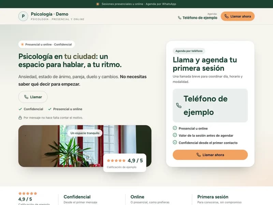Click the Calificación de ejemplo caption in rating card

coord(121,167)
